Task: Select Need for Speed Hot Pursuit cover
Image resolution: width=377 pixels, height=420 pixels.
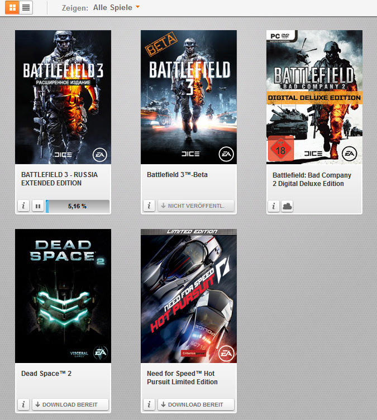Action: point(189,295)
